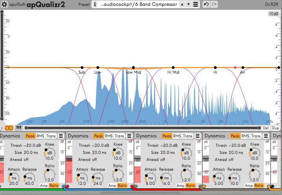
Task: Delete the selected band with Del
Action: (x=266, y=128)
